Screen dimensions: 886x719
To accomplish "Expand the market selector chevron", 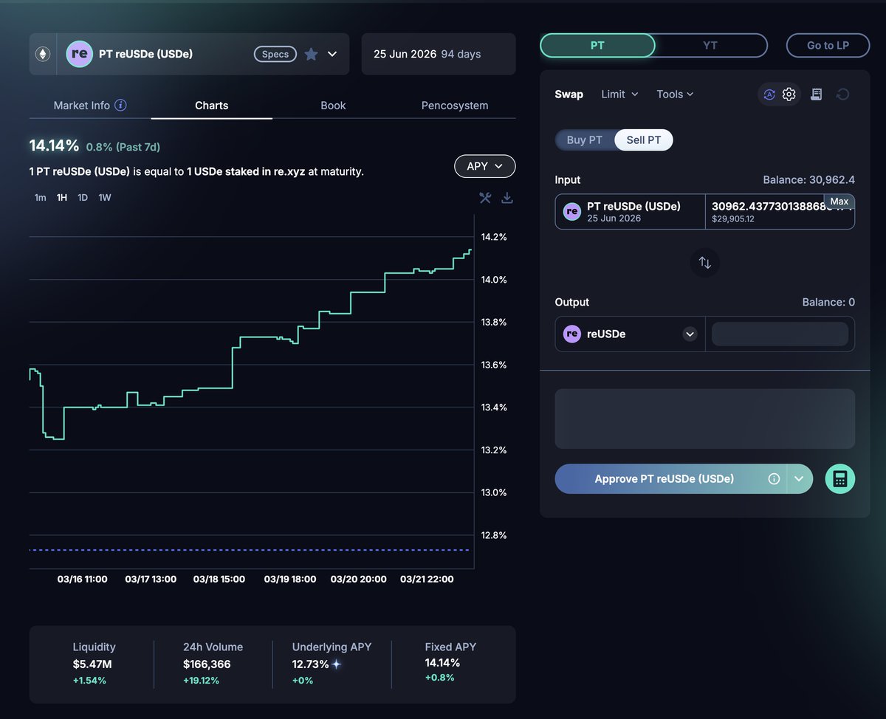I will pos(332,54).
